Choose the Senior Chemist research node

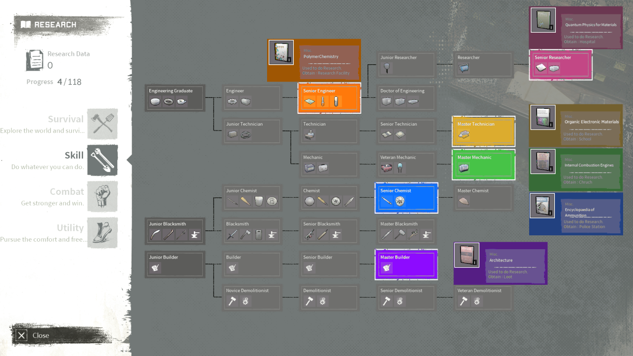pyautogui.click(x=406, y=197)
